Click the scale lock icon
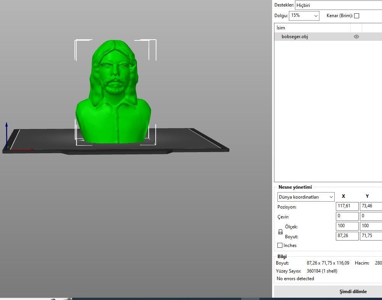The image size is (382, 300). [x=280, y=232]
